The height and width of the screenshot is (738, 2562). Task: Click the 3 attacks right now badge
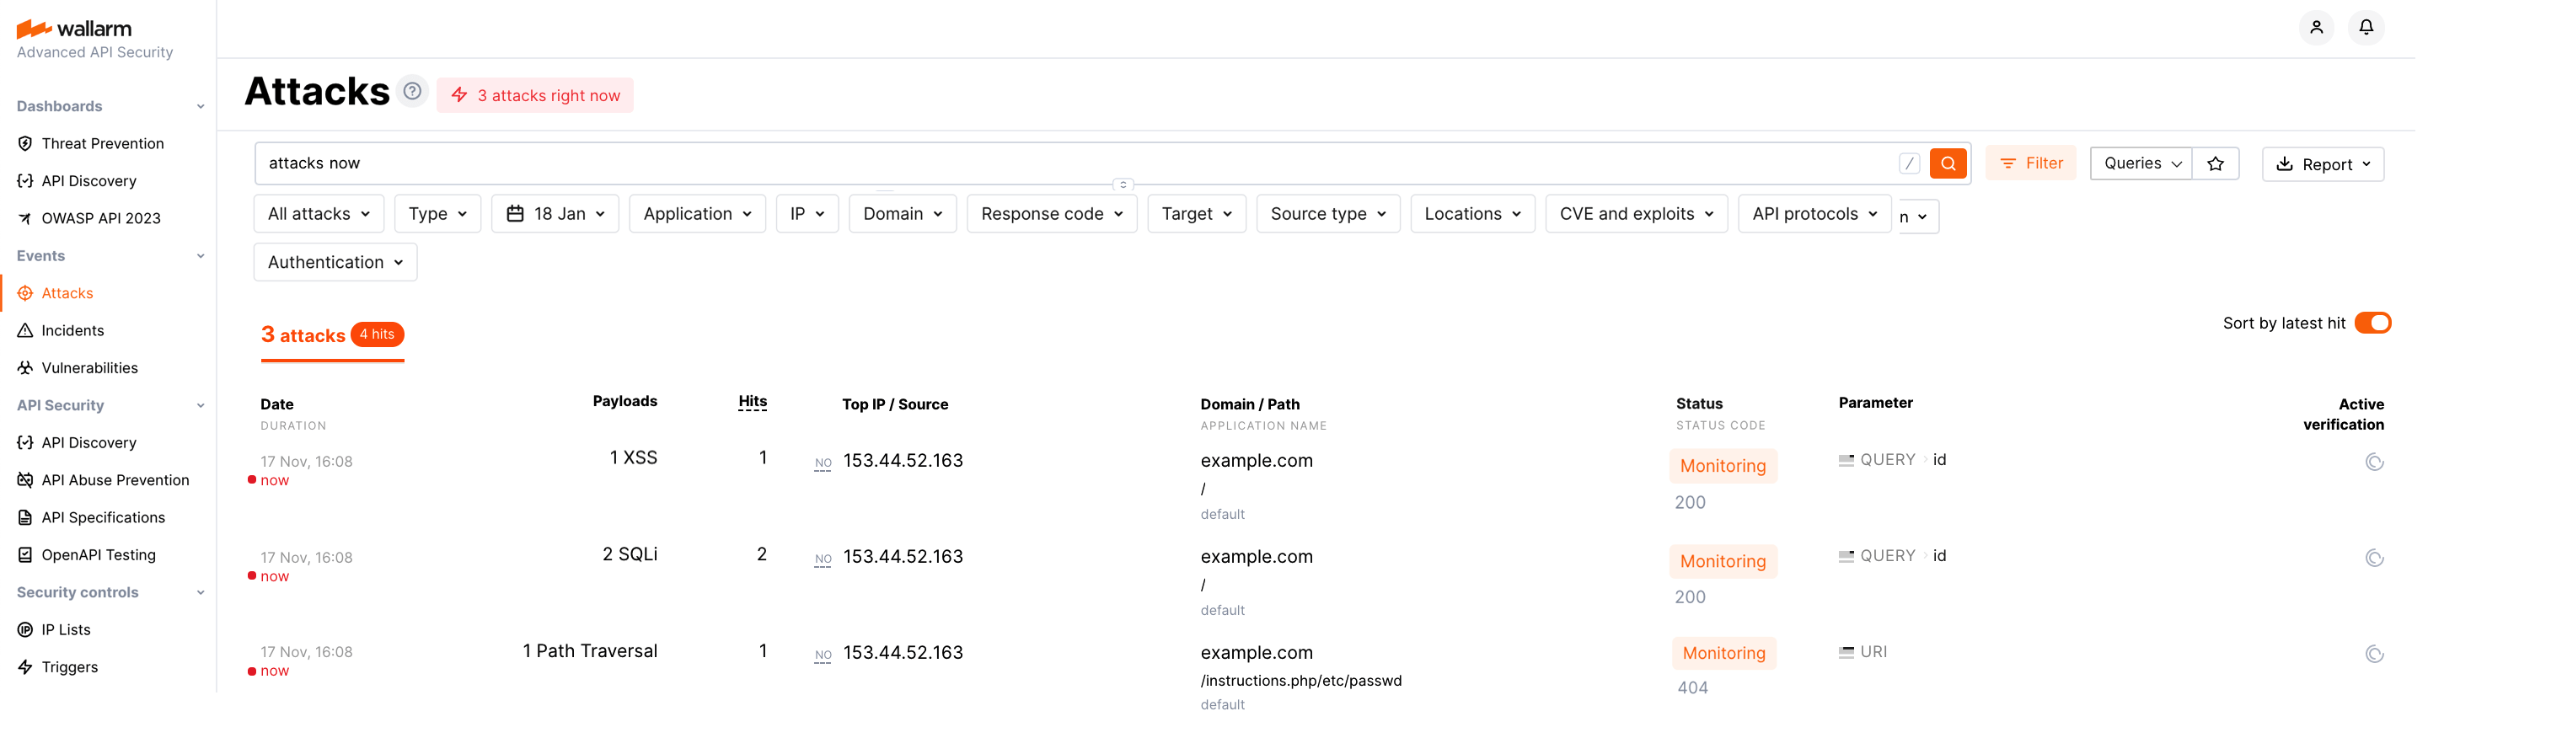point(535,95)
